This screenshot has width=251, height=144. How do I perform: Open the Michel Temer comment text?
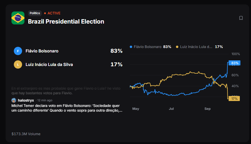67,108
